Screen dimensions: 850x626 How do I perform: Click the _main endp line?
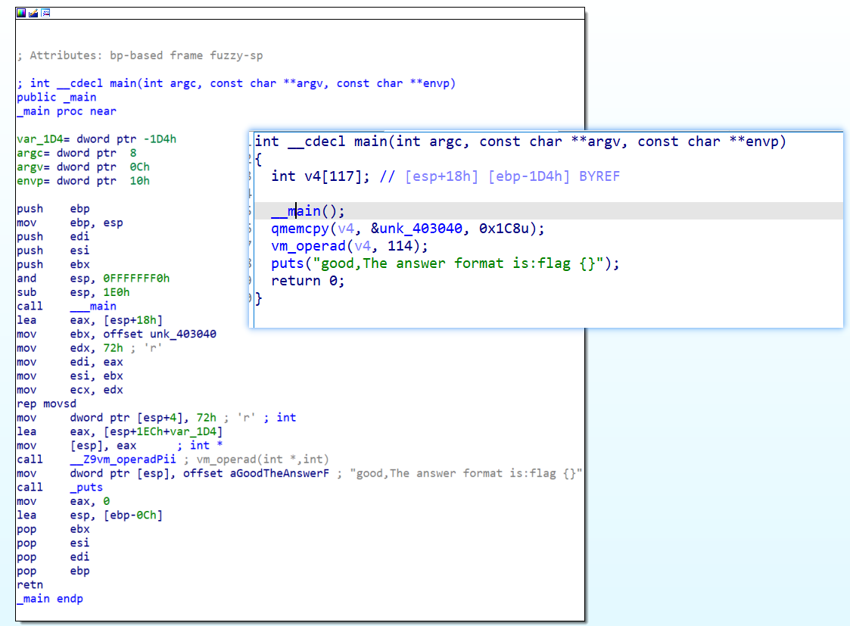pyautogui.click(x=50, y=599)
